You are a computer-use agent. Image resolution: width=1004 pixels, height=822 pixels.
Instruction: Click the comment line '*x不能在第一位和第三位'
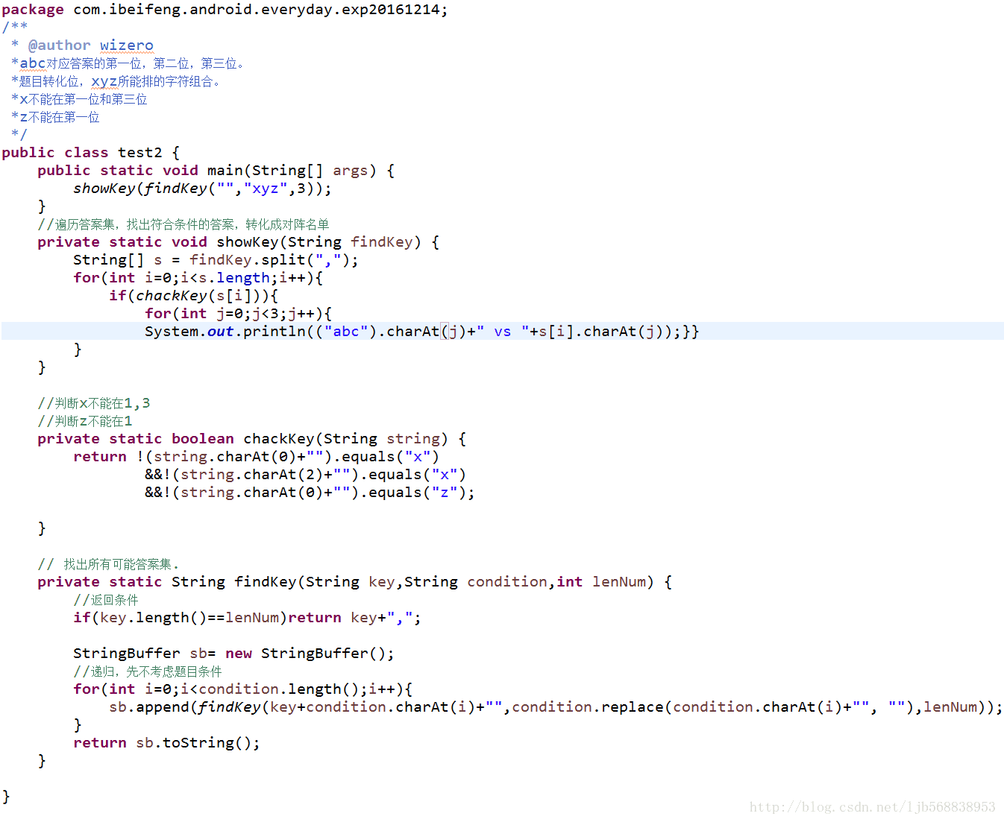click(x=79, y=99)
